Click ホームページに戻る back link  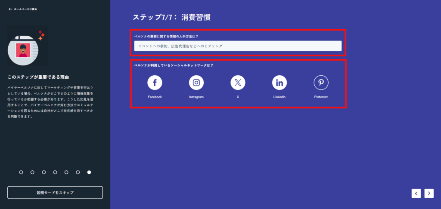[23, 9]
